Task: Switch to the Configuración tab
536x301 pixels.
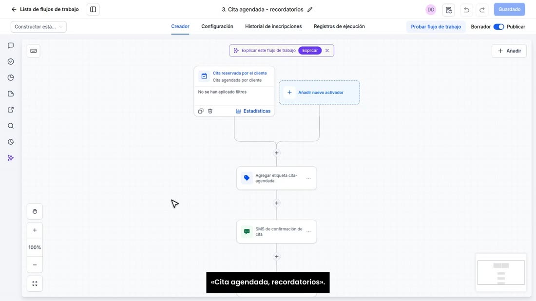Action: pos(217,27)
